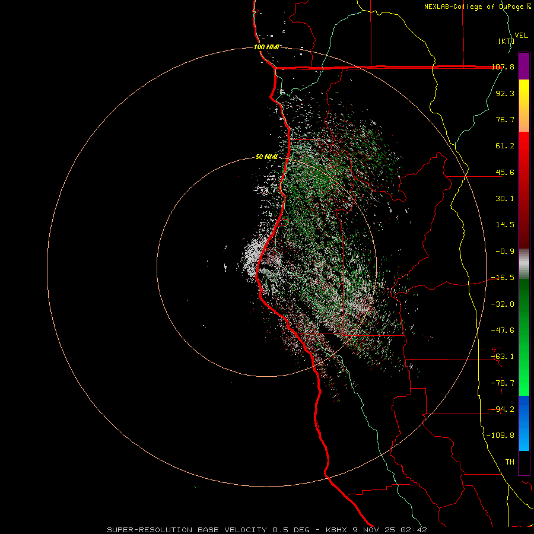534x534 pixels.
Task: Click the TH label on the color scale
Action: (x=510, y=462)
